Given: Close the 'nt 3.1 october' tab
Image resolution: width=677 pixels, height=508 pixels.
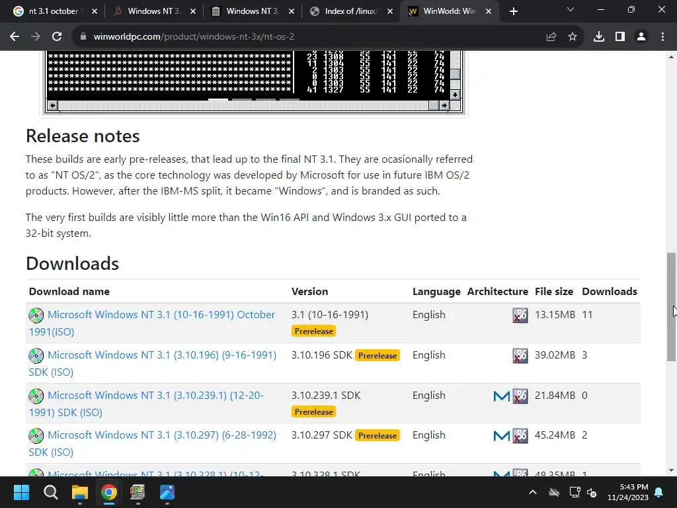Looking at the screenshot, I should [x=95, y=12].
